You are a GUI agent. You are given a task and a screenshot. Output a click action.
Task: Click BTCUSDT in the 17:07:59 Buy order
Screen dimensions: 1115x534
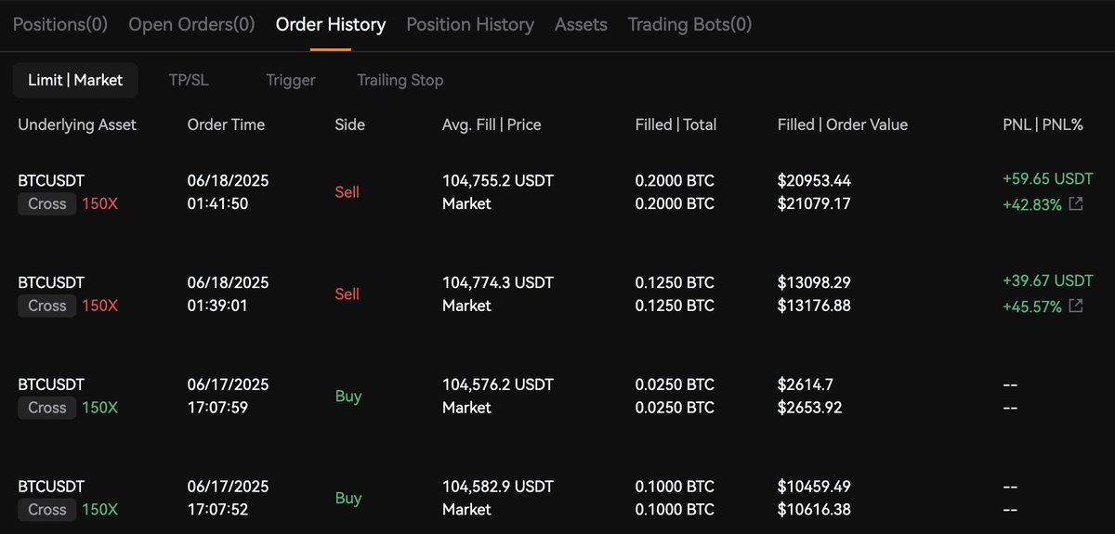51,384
